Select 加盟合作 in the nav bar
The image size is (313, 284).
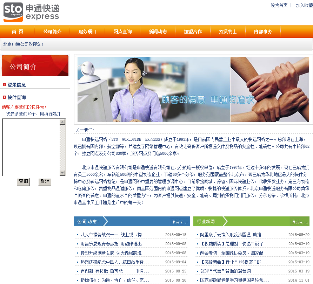(x=193, y=32)
